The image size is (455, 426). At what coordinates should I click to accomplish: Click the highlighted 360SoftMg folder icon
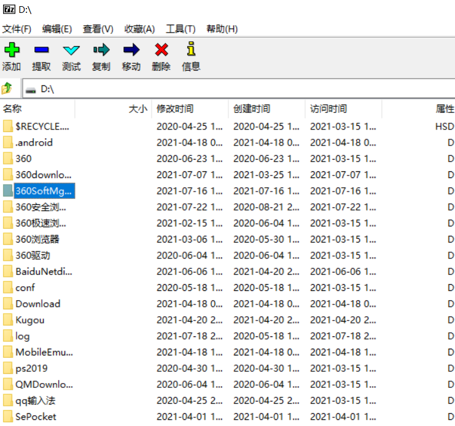(x=8, y=191)
